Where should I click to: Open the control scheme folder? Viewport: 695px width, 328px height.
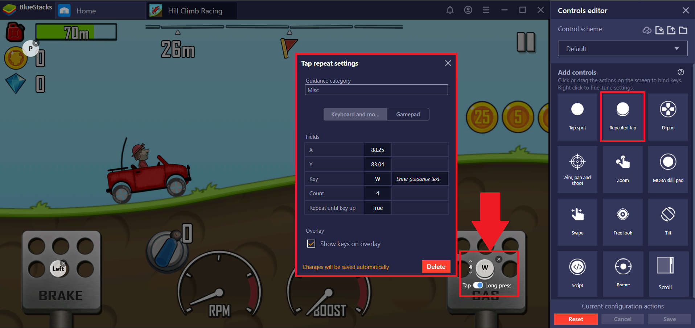[x=683, y=30]
